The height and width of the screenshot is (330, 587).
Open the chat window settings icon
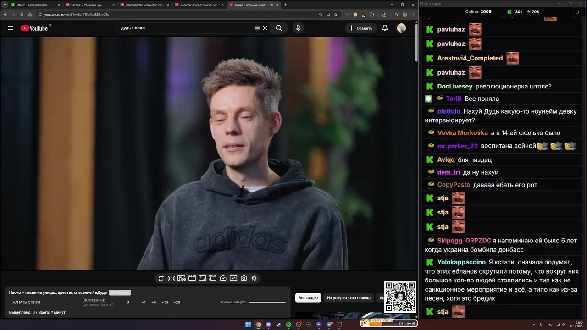pos(577,12)
